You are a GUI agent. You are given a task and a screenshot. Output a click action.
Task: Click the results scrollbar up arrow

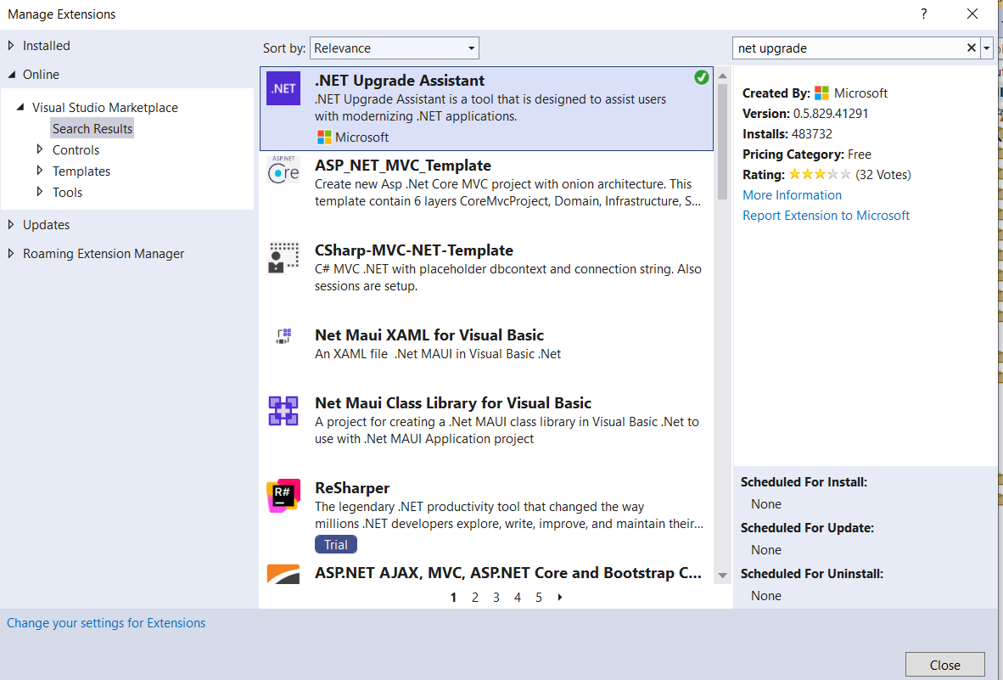click(723, 76)
